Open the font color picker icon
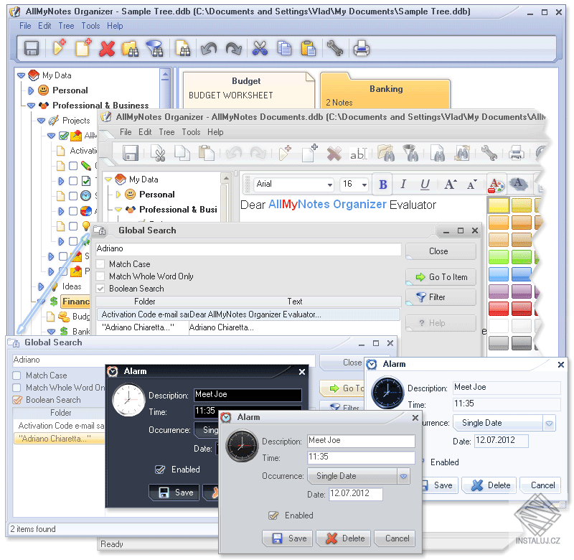 click(497, 185)
